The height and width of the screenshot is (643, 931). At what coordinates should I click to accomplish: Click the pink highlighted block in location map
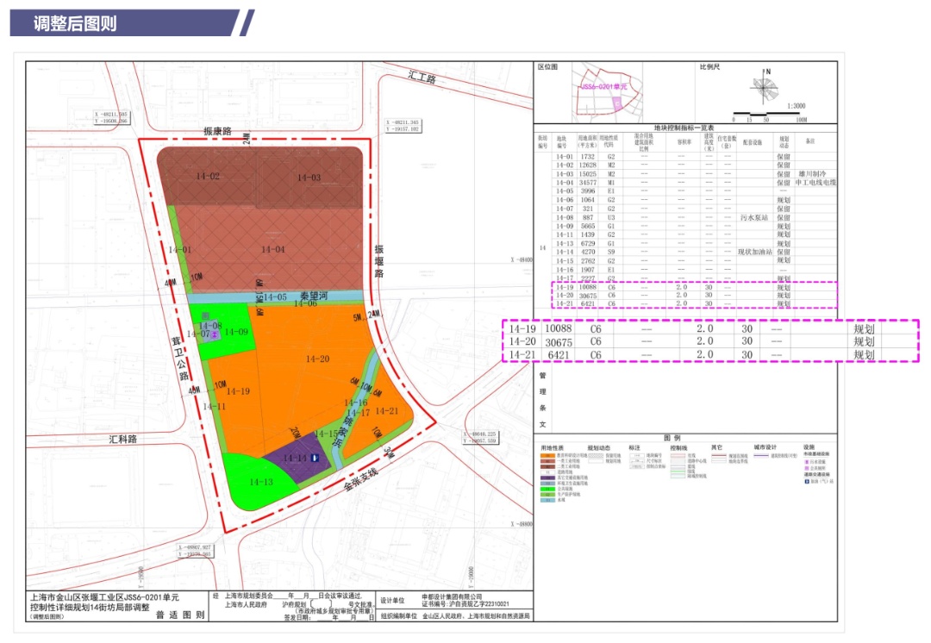pos(616,103)
